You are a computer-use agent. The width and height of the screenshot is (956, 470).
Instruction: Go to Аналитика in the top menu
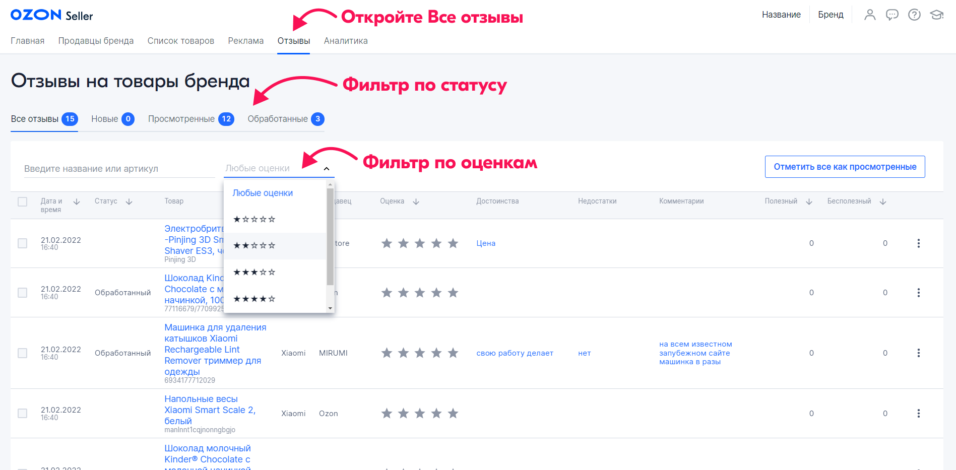[346, 41]
